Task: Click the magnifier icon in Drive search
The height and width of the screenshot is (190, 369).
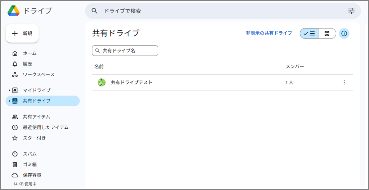Action: (94, 11)
